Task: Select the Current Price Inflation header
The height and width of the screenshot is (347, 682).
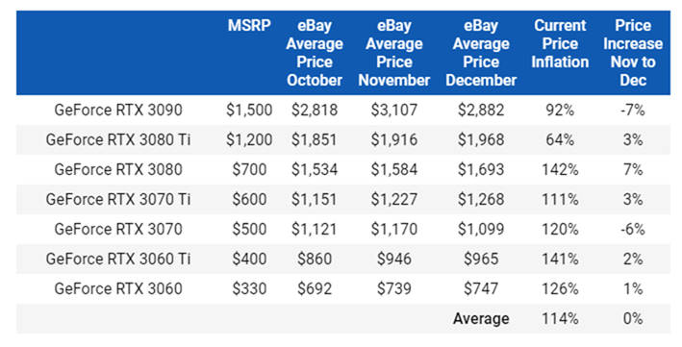Action: (x=560, y=44)
